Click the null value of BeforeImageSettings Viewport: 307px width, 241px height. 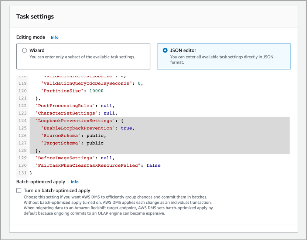[x=106, y=158]
